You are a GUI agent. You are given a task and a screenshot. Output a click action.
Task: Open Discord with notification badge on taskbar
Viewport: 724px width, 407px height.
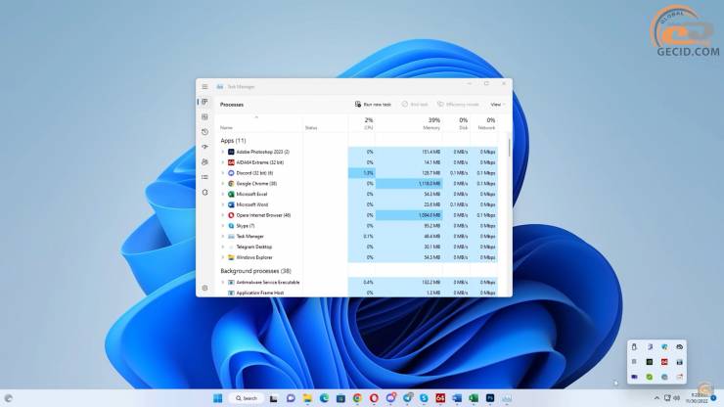click(390, 398)
